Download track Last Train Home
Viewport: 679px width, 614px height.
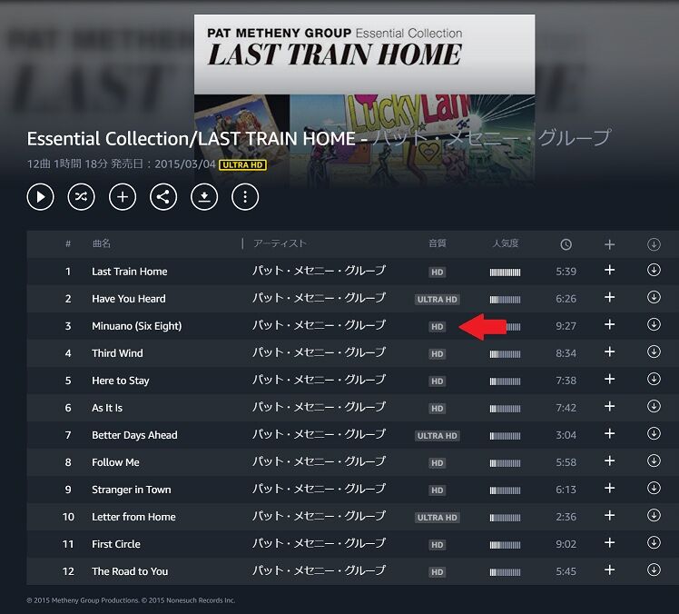(x=654, y=270)
